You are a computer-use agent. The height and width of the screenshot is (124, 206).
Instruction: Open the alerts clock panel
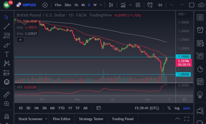pos(200,30)
